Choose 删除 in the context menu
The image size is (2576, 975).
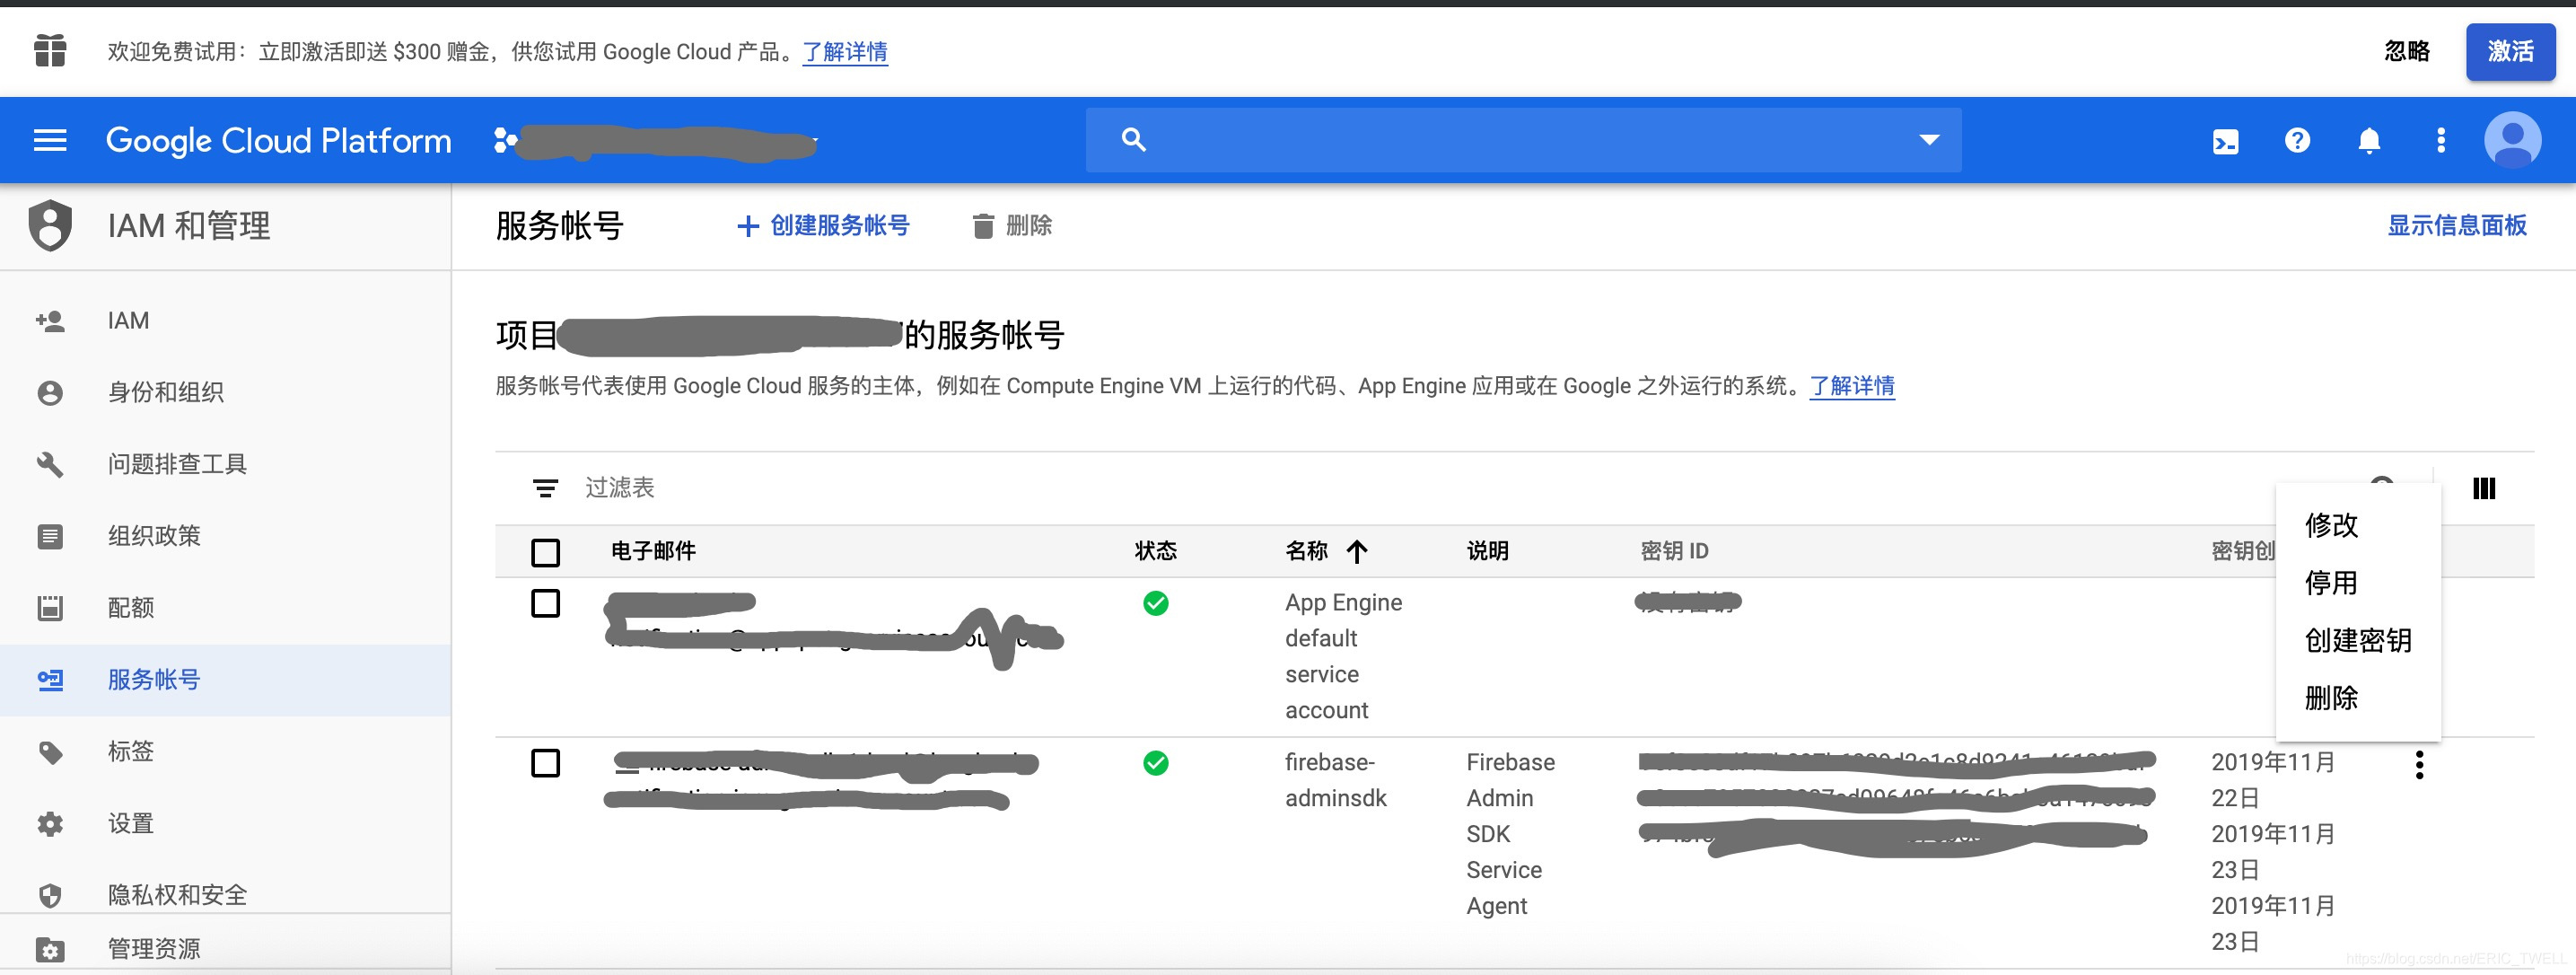click(x=2331, y=698)
